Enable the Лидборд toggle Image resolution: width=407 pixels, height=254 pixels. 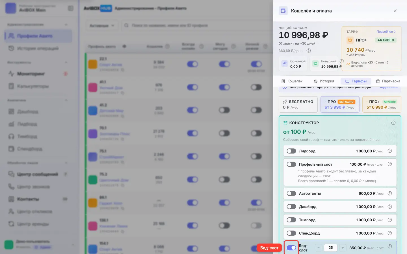click(x=291, y=151)
